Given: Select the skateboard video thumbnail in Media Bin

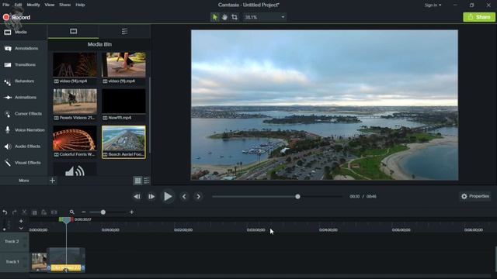Looking at the screenshot, I should coord(123,65).
